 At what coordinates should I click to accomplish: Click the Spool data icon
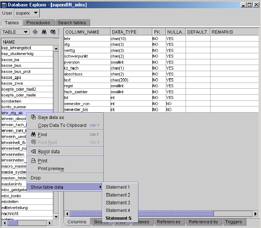[x=34, y=152]
